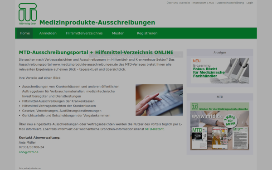Click bullet Gerichtsurteile und Entscheidungen der Vergabekammern
The height and width of the screenshot is (170, 272).
66,116
